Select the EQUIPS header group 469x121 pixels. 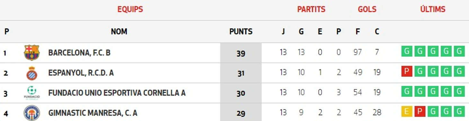pyautogui.click(x=130, y=9)
